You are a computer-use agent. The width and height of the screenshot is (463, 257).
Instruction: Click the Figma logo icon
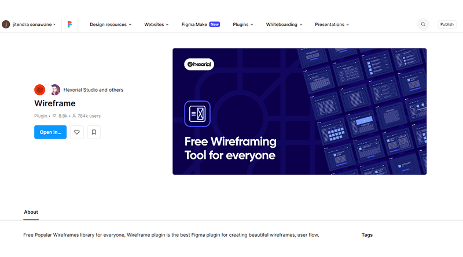[x=69, y=24]
